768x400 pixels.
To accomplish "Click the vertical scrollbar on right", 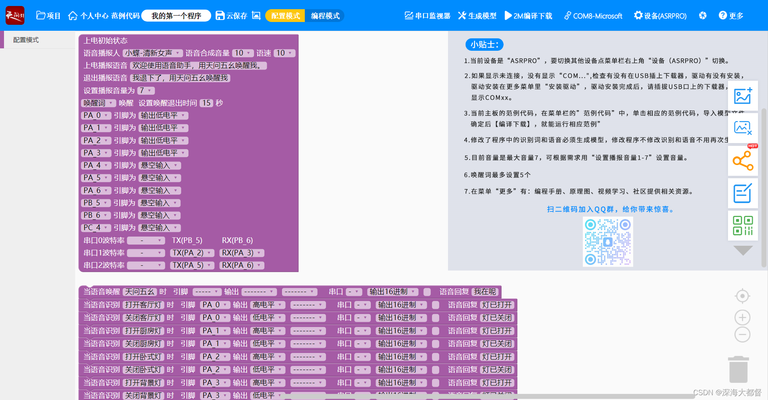I will click(x=764, y=188).
